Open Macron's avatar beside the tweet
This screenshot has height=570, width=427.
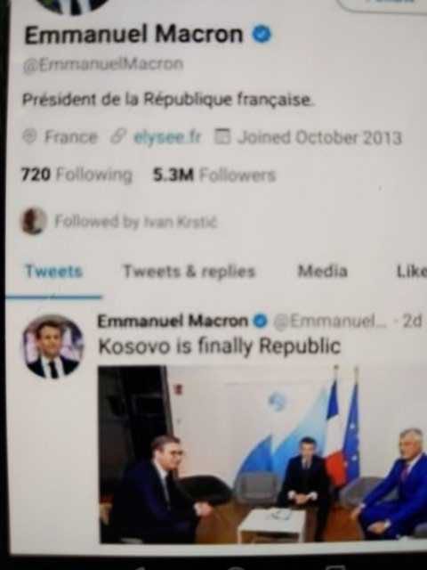[53, 346]
